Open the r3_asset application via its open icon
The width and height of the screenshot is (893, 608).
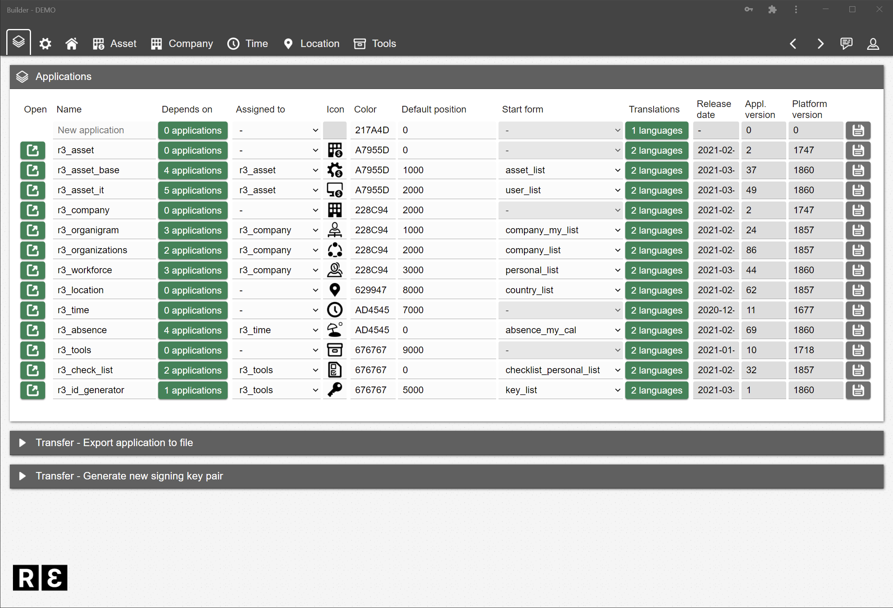[33, 150]
